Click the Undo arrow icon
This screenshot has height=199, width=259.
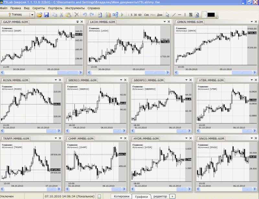point(85,15)
